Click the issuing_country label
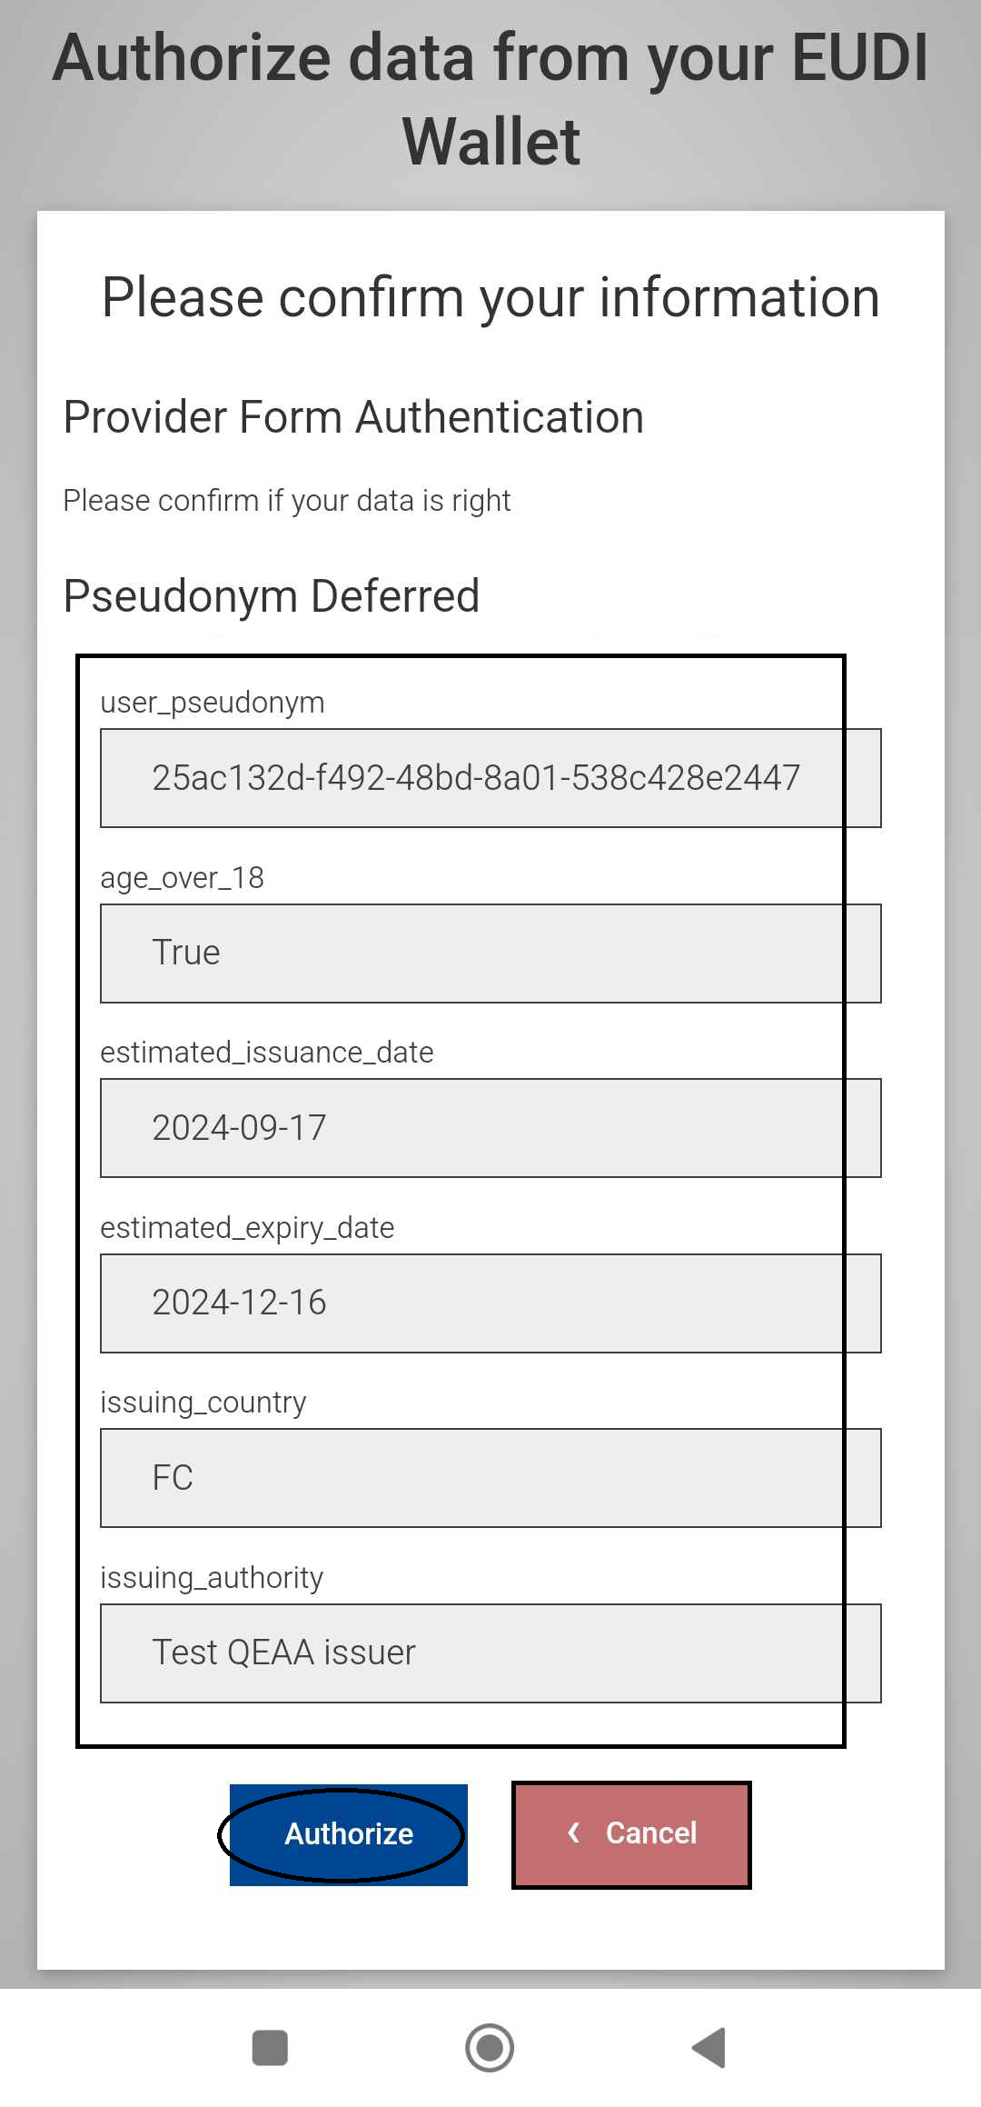 (x=203, y=1403)
